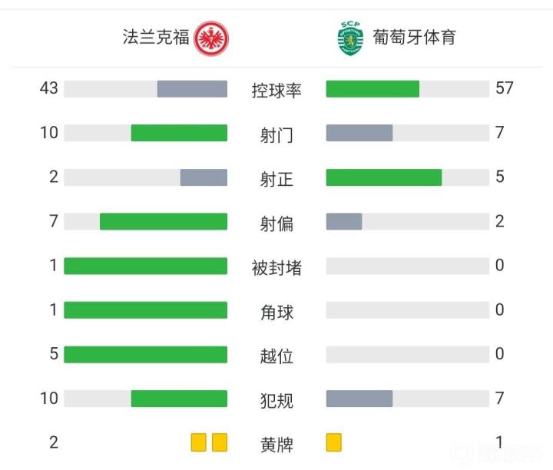This screenshot has height=470, width=553.
Task: Click Frankfurt's green shots bar showing 10
Action: 179,133
